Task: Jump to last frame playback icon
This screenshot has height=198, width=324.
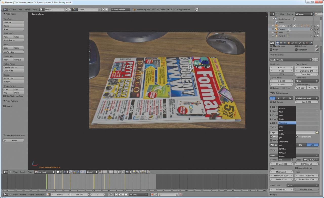Action: (x=126, y=194)
